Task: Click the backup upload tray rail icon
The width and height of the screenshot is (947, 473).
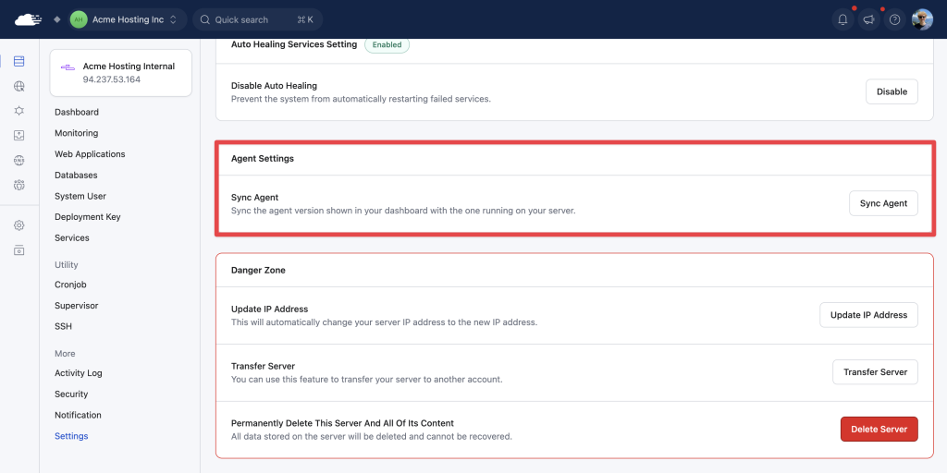Action: pyautogui.click(x=18, y=135)
